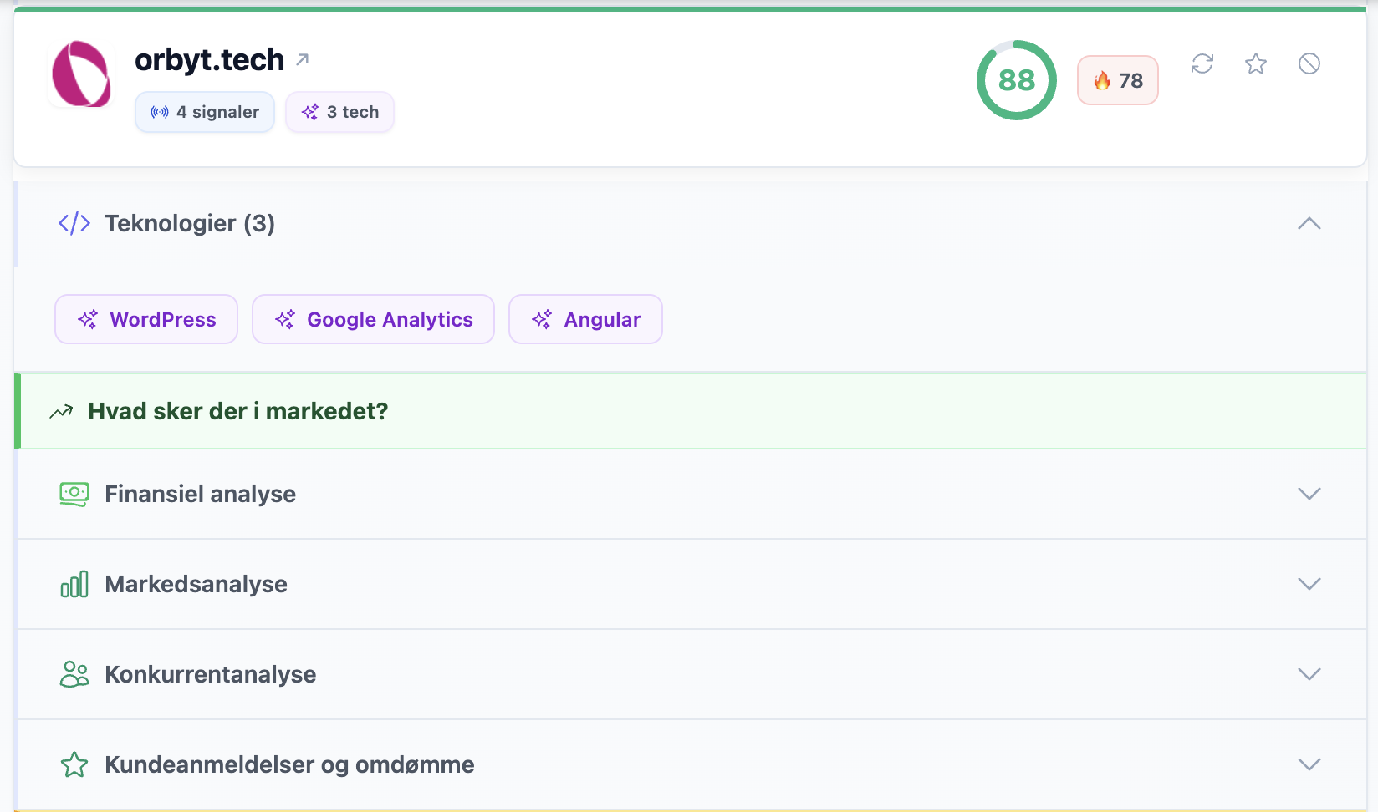Collapse the Teknologier section
1378x812 pixels.
(x=1309, y=223)
